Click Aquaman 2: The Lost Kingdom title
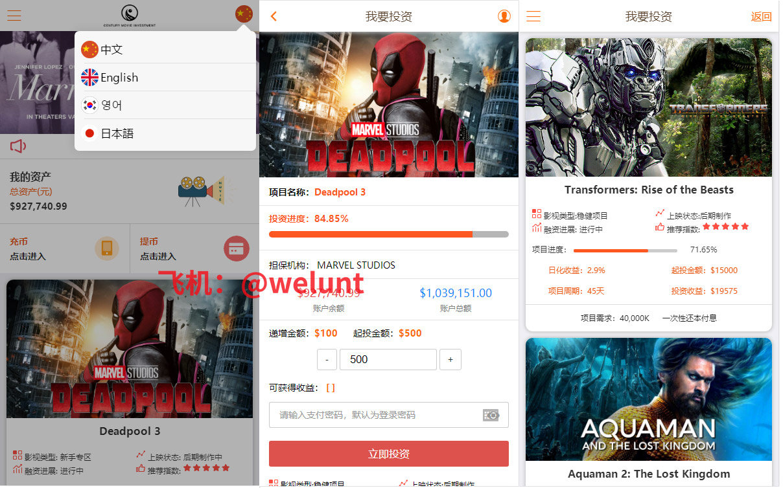Viewport: 783px width, 488px height. (649, 474)
